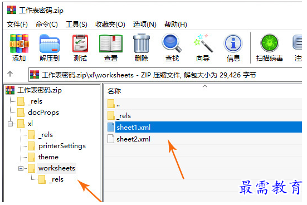Click the Info (信息) toolbar icon
This screenshot has width=307, height=205.
coord(233,43)
